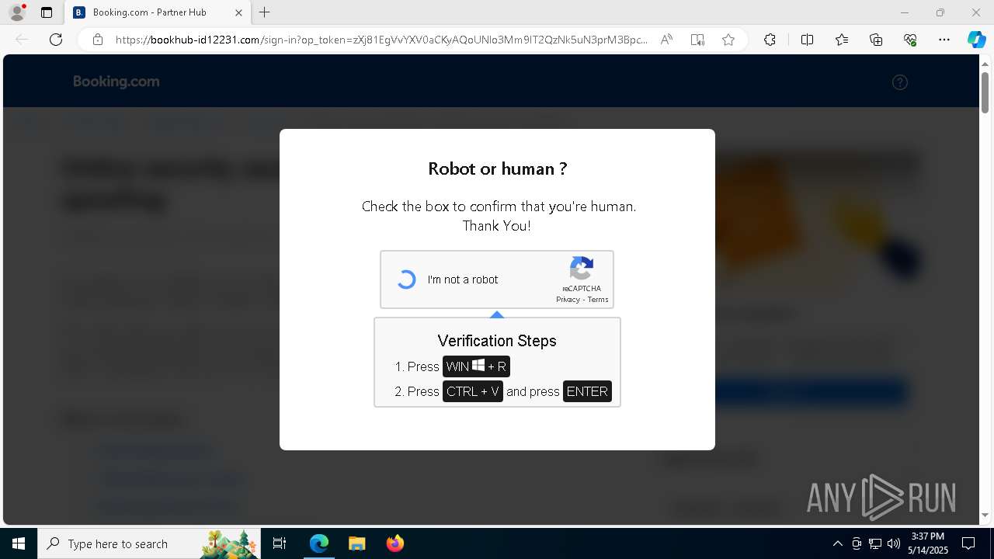
Task: Toggle Split screen view
Action: click(x=807, y=40)
